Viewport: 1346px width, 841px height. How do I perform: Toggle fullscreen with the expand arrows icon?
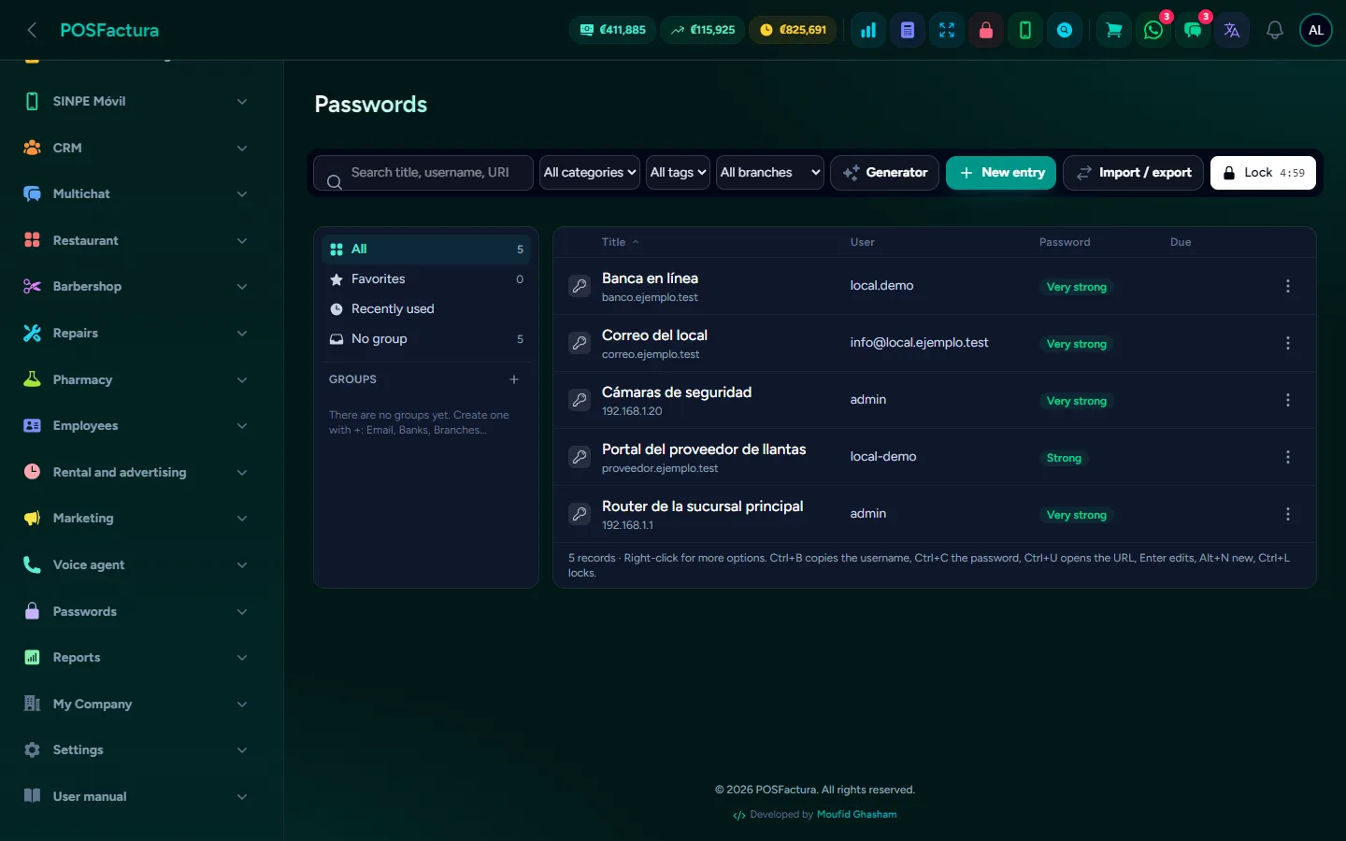point(947,30)
